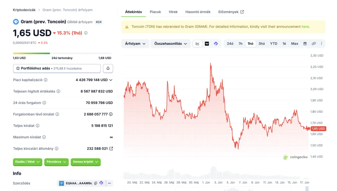Image resolution: width=337 pixels, height=191 pixels.
Task: Follow the 'here' announcement link
Action: [x=305, y=27]
